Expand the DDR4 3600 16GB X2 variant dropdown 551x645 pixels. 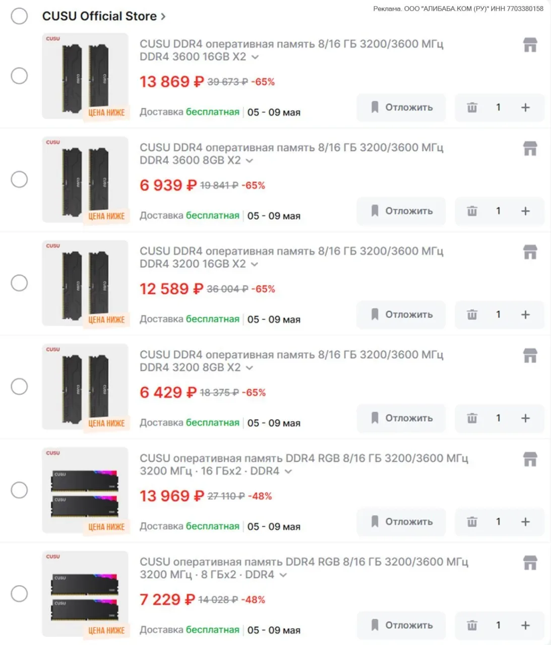(x=255, y=57)
